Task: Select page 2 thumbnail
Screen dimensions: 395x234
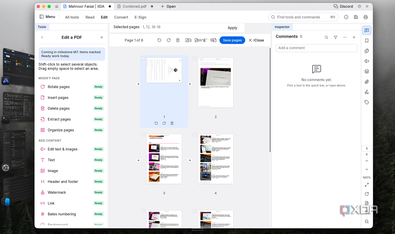Action: [216, 83]
